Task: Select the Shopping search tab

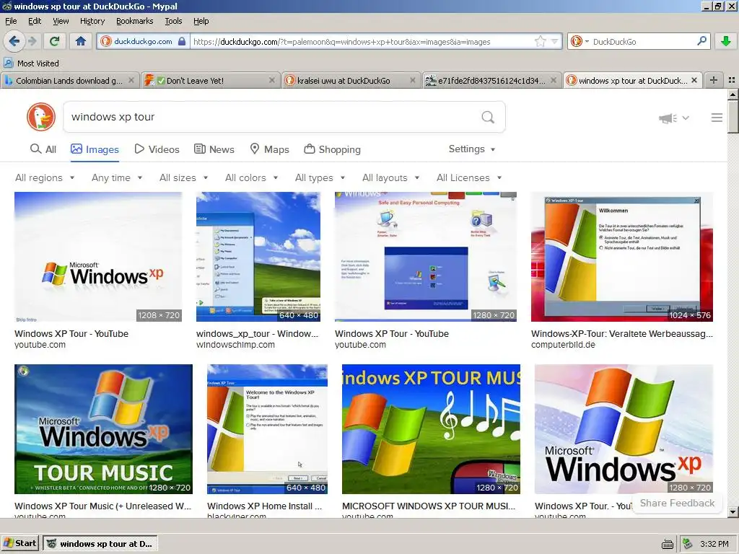Action: [x=332, y=149]
